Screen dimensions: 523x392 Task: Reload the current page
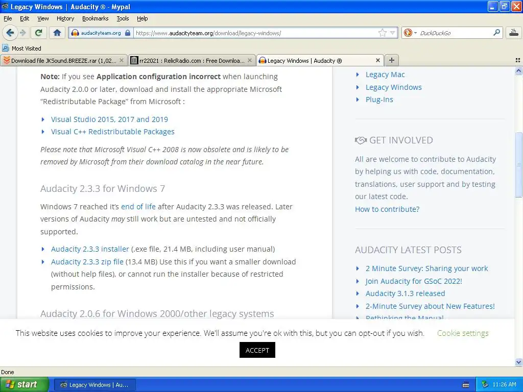pyautogui.click(x=39, y=33)
